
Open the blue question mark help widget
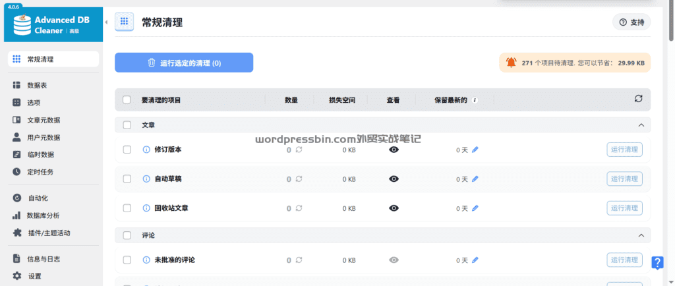coord(657,263)
